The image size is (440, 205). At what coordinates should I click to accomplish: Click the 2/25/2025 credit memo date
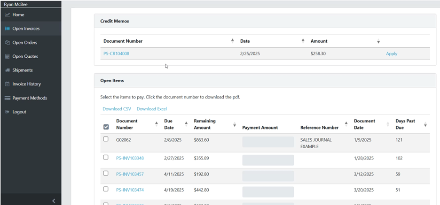tap(250, 54)
